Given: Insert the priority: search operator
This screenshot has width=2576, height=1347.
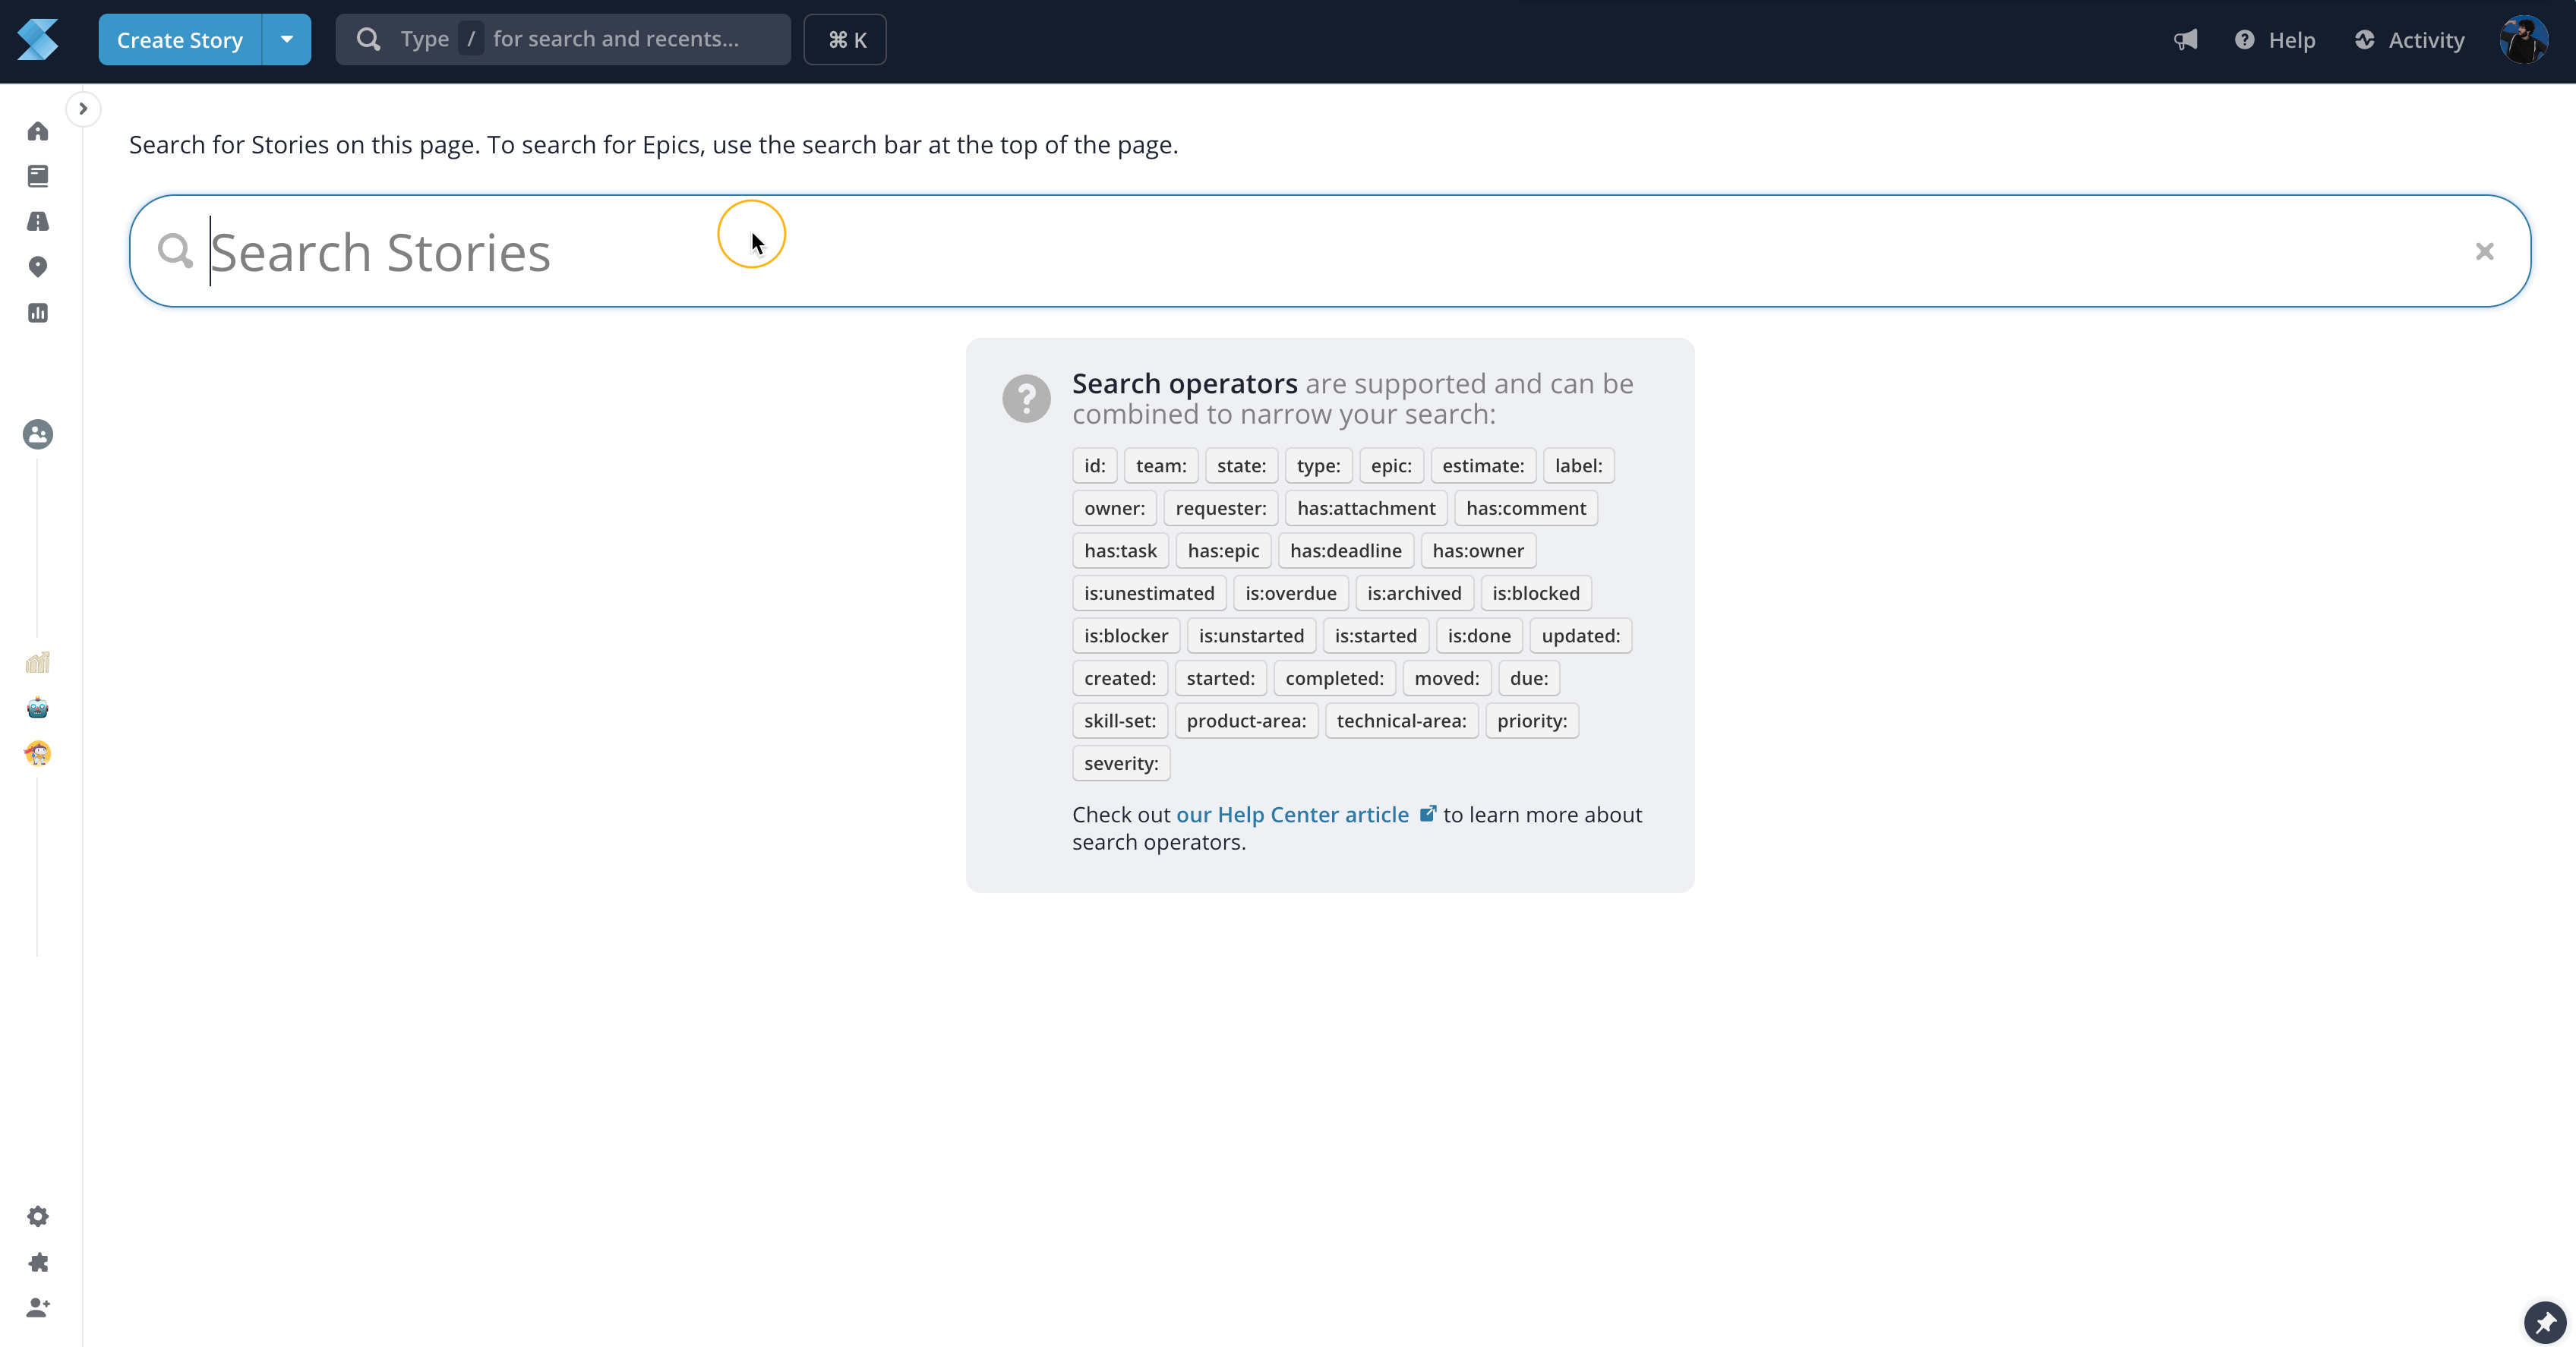Looking at the screenshot, I should coord(1532,721).
